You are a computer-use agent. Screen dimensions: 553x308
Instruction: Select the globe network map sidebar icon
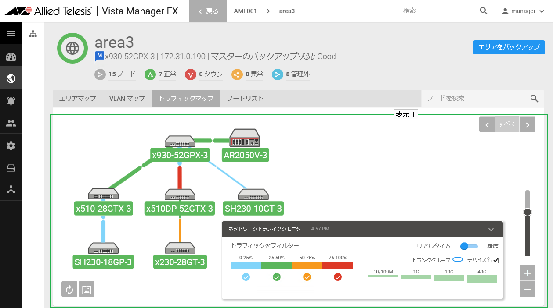(x=11, y=78)
